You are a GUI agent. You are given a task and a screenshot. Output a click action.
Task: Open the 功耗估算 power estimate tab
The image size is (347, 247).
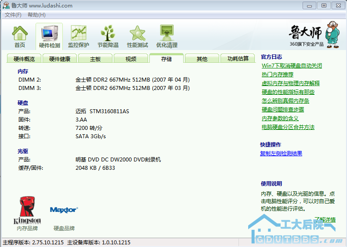pos(238,59)
